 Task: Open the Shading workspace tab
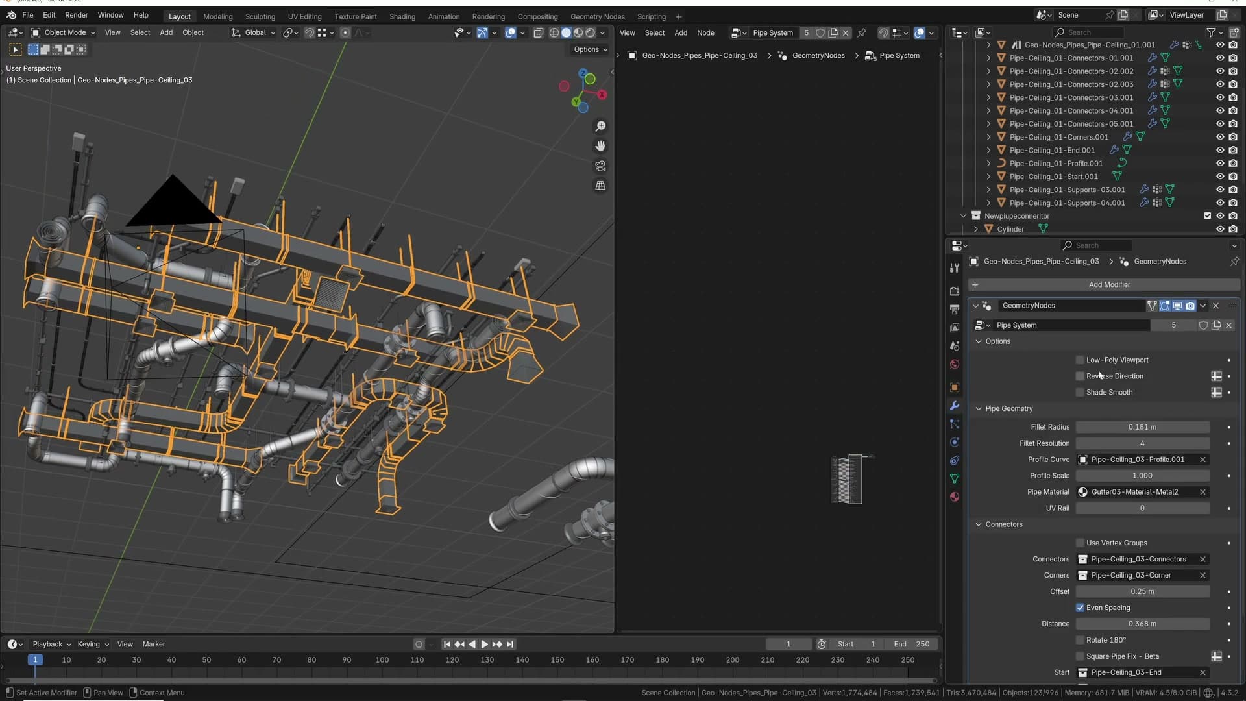(x=402, y=16)
